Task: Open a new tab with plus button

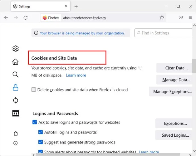Action: [x=76, y=6]
